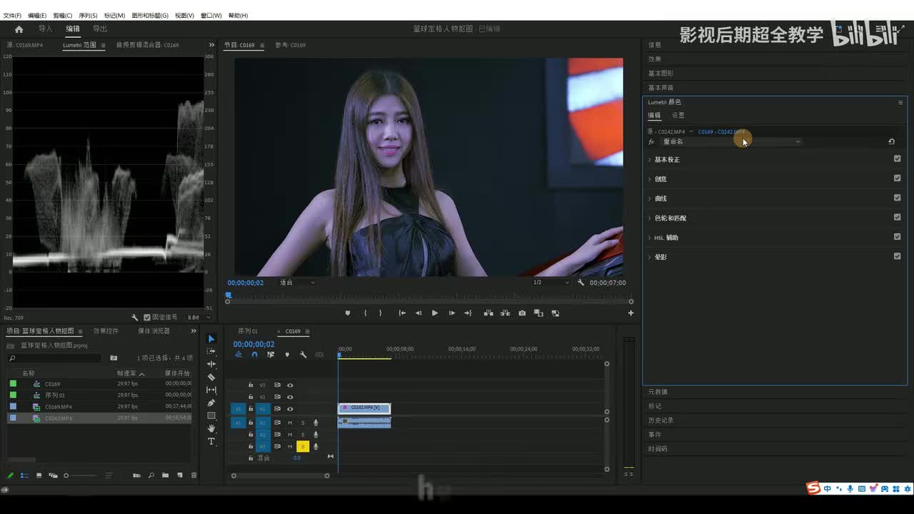Disable the 基本校正 section checkbox
Screen dimensions: 914x514
(x=897, y=159)
